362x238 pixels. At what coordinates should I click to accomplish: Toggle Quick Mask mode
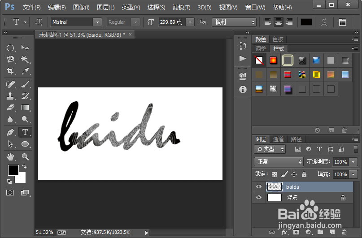coord(10,192)
